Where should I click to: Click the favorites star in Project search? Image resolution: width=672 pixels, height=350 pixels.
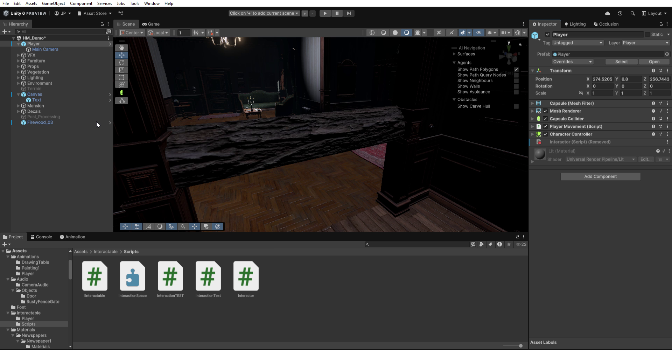coord(509,244)
